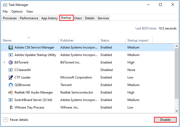Click the Adobe CS6 Service Manager icon

[x=11, y=47]
